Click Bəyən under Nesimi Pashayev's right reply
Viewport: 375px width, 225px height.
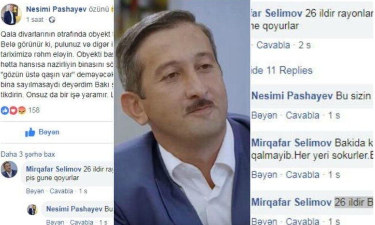coord(264,115)
